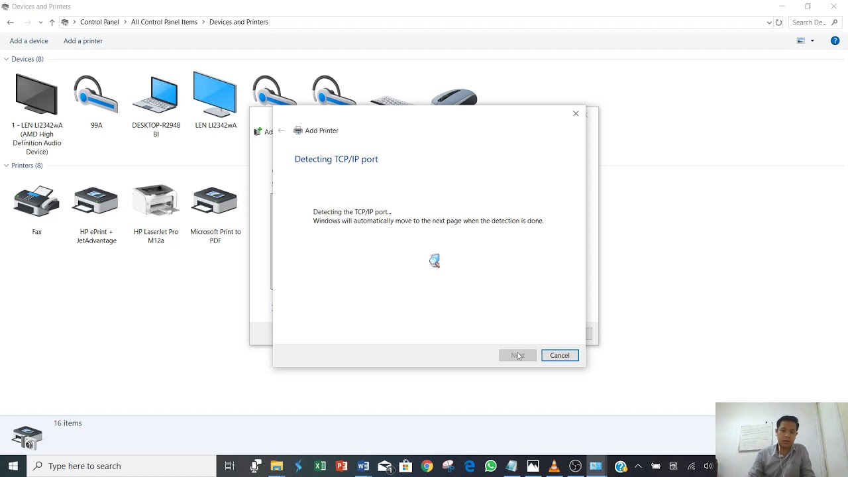Image resolution: width=848 pixels, height=477 pixels.
Task: Click the refresh button in address bar
Action: point(778,22)
